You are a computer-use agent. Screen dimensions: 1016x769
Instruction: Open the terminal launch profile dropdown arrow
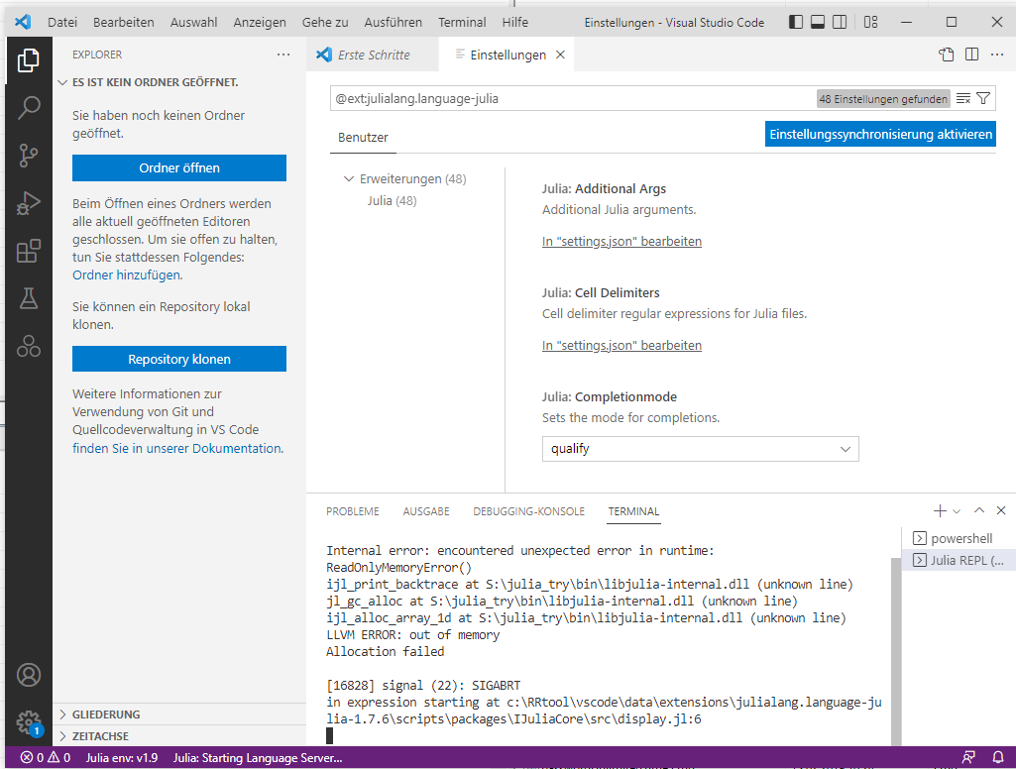coord(957,511)
